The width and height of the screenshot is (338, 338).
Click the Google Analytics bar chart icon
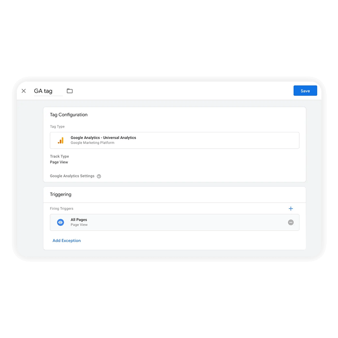[61, 141]
